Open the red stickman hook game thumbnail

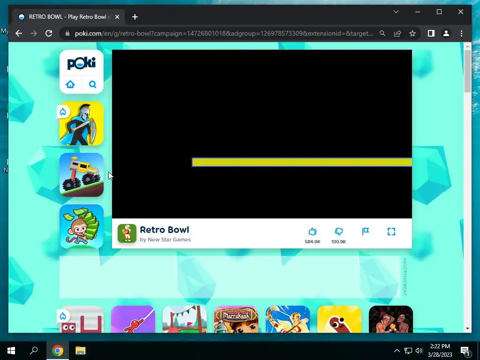tap(133, 319)
